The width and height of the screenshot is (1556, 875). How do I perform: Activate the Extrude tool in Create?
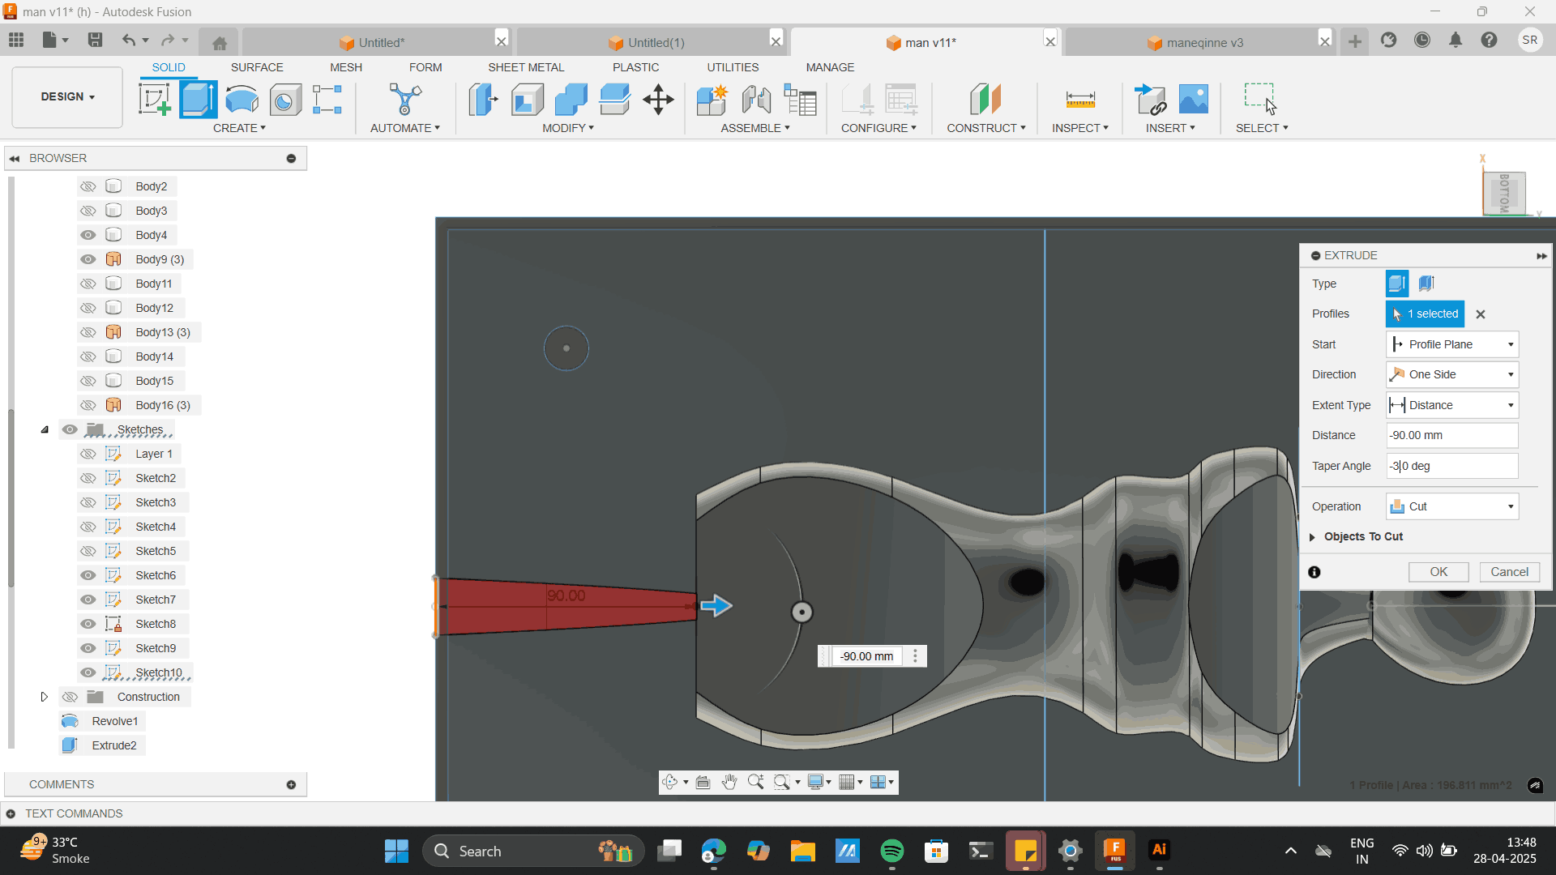(x=199, y=100)
